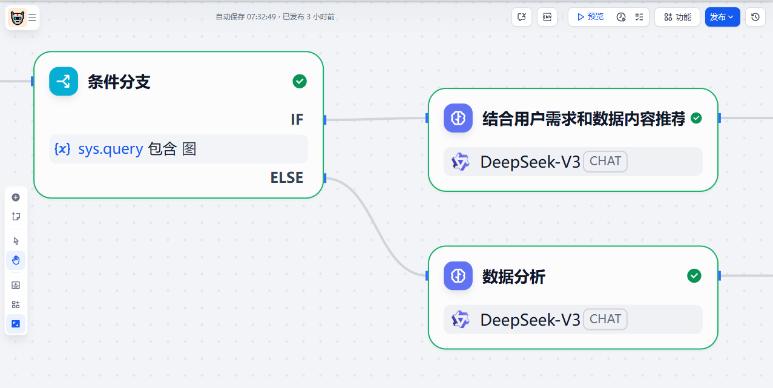Open the workflow checklist icon
773x388 pixels.
pyautogui.click(x=639, y=17)
